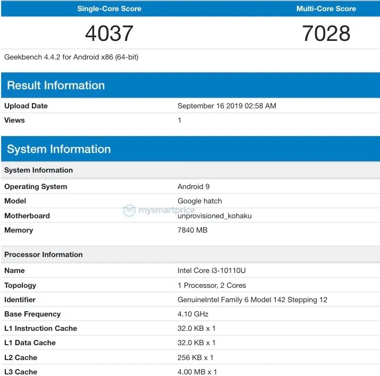This screenshot has height=376, width=380.
Task: Click the Views label
Action: (14, 120)
